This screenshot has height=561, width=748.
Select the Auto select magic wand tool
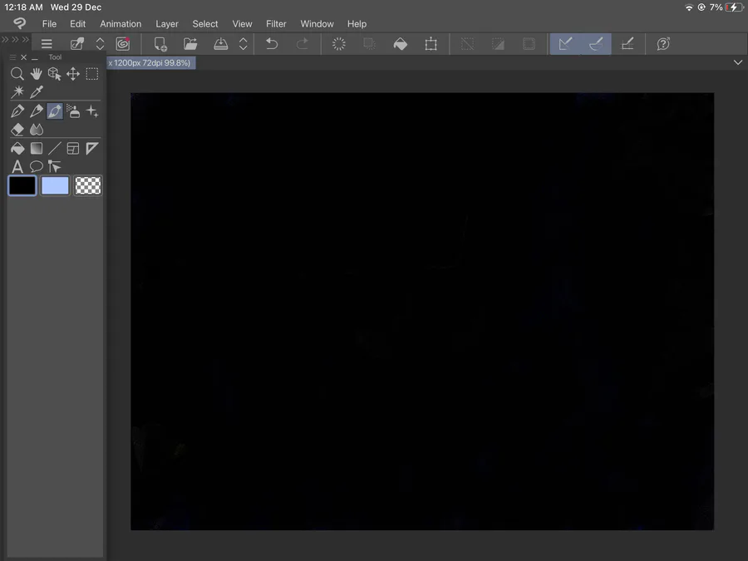pyautogui.click(x=17, y=91)
